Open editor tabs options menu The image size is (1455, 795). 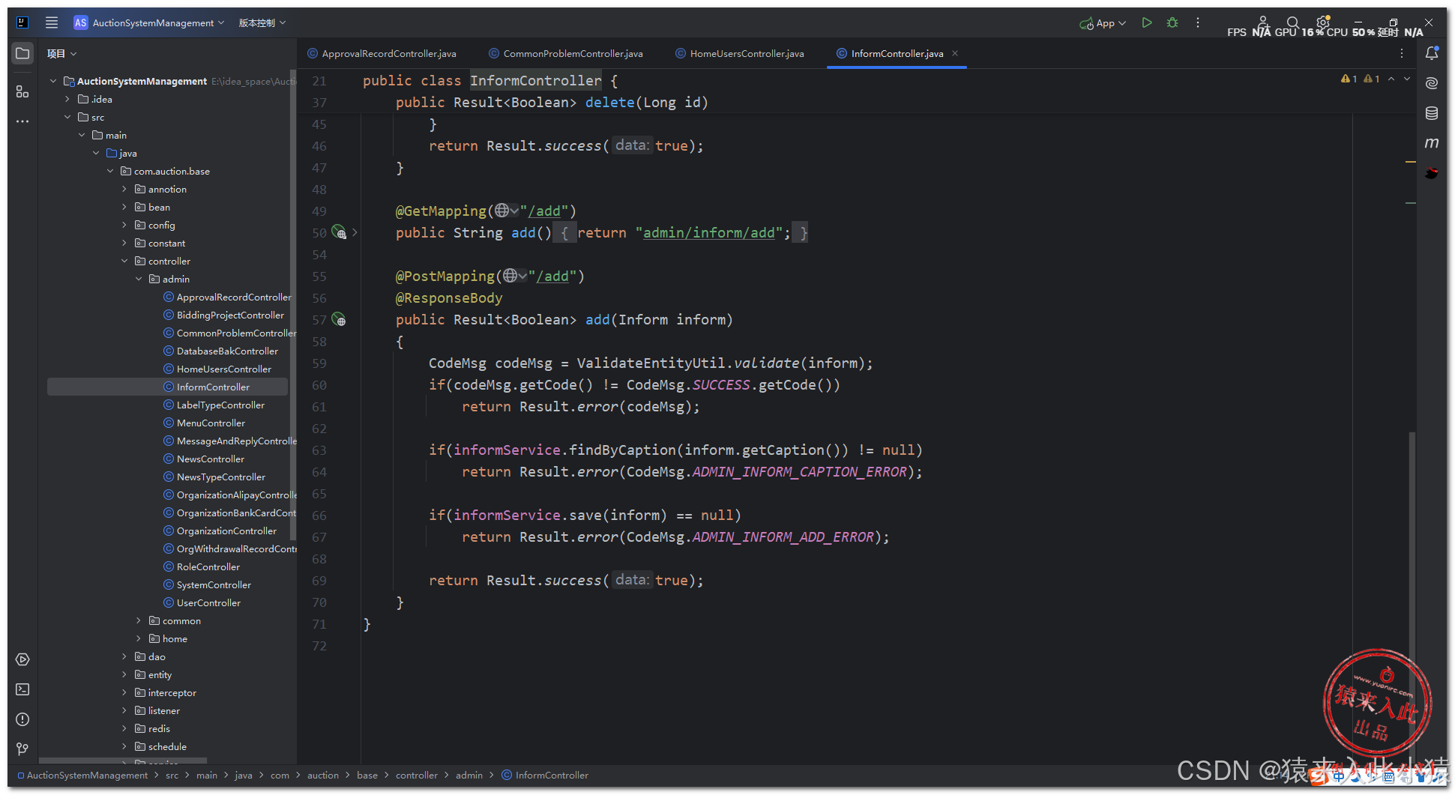tap(1402, 53)
